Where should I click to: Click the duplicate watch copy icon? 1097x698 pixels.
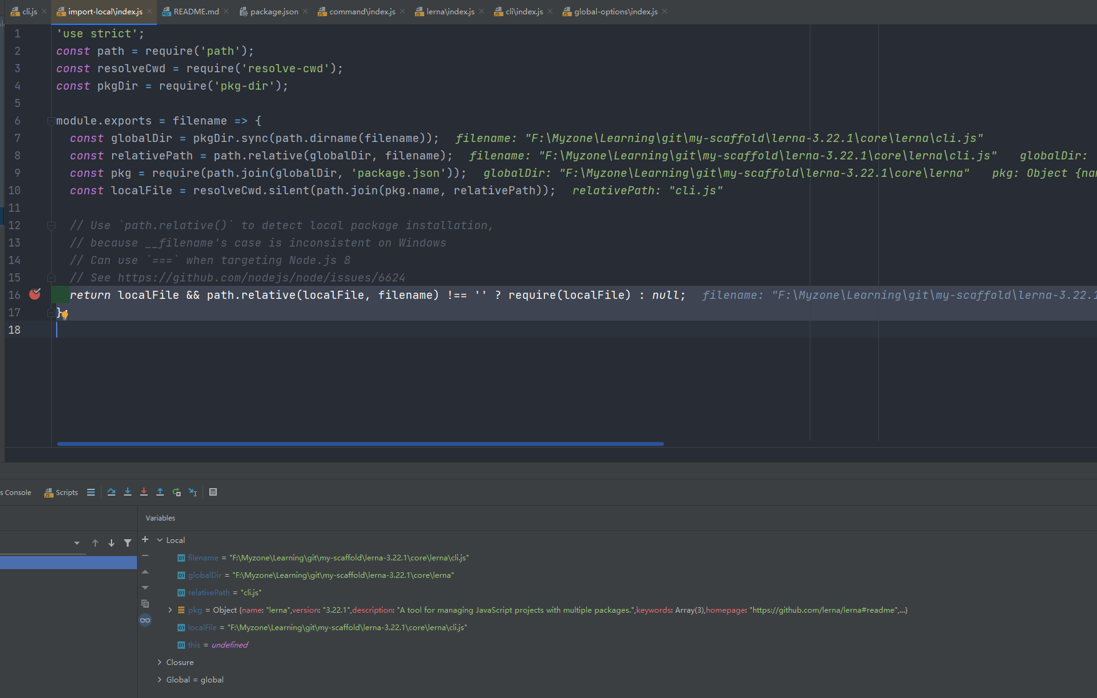(x=145, y=604)
